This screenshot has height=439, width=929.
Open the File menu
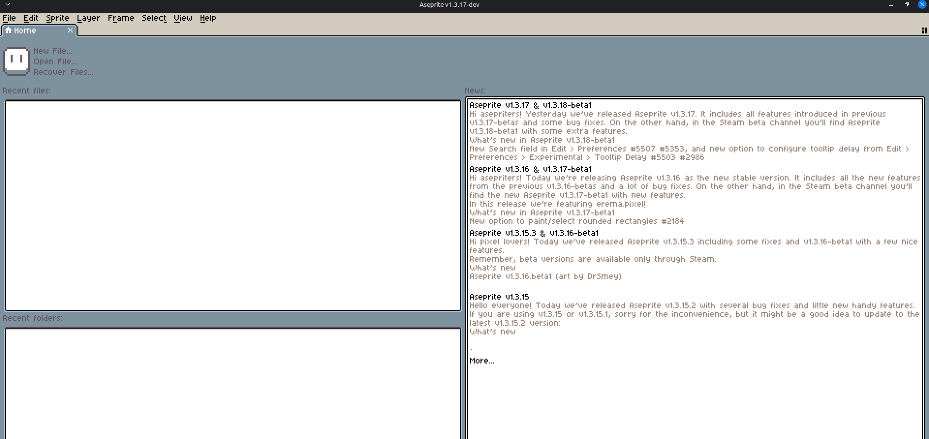click(9, 18)
